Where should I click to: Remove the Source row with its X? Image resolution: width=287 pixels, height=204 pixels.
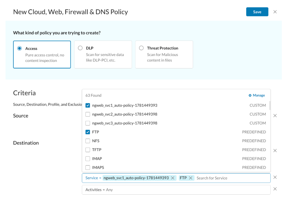tap(275, 115)
